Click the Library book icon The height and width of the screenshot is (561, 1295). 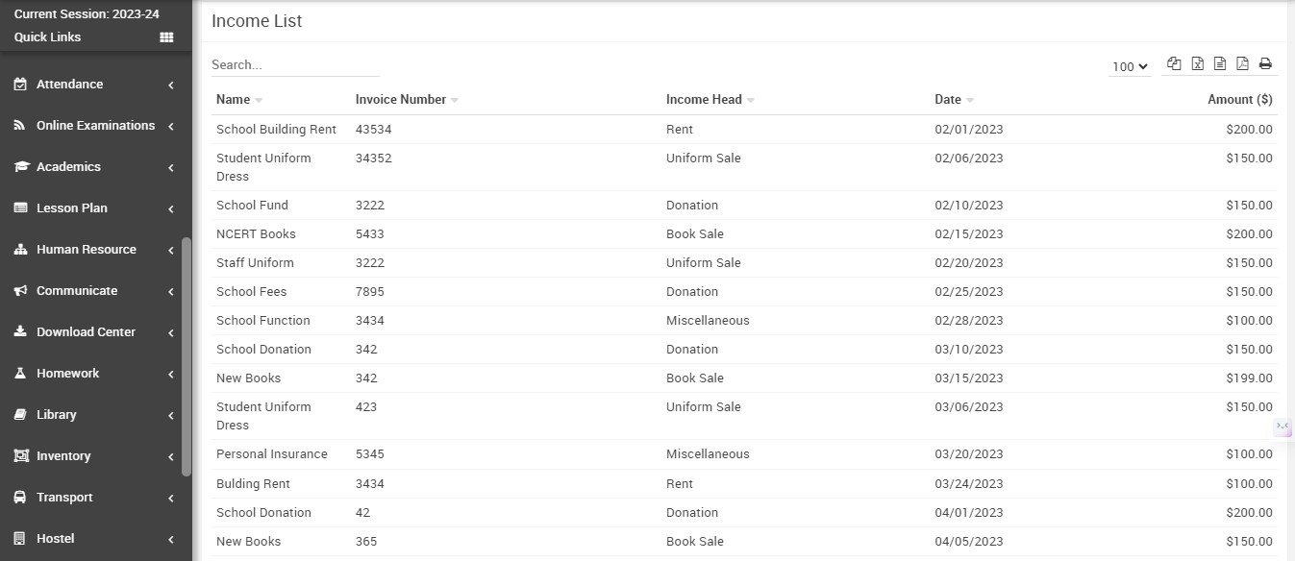click(x=20, y=415)
